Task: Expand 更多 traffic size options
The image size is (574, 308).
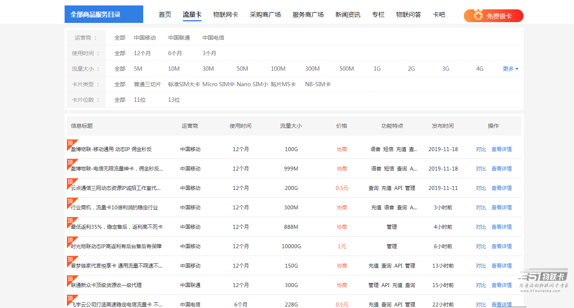Action: [x=510, y=69]
